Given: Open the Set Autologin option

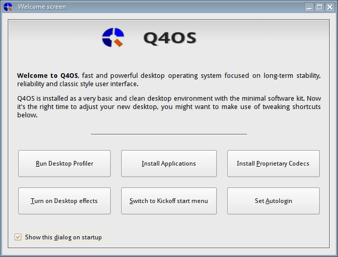Looking at the screenshot, I should point(274,201).
